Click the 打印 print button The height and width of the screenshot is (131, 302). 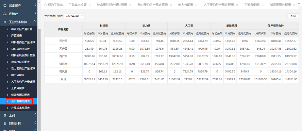coord(293,16)
